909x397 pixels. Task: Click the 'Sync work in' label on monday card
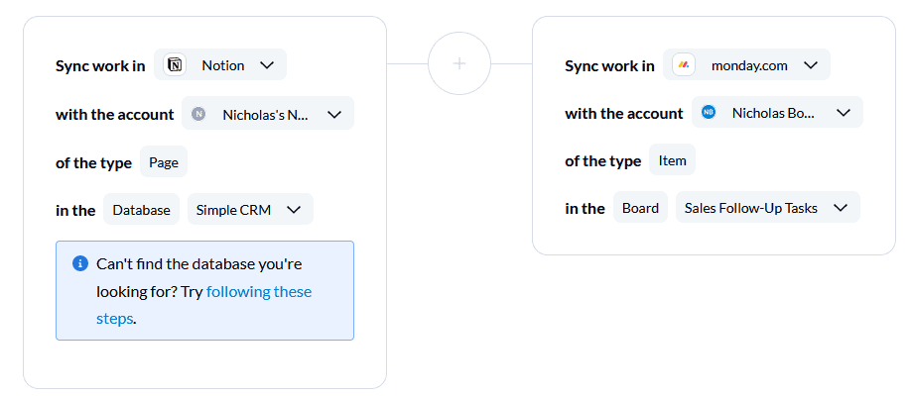[610, 65]
